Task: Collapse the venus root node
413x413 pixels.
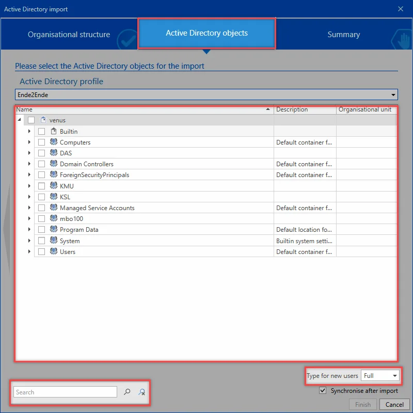Action: (x=19, y=120)
